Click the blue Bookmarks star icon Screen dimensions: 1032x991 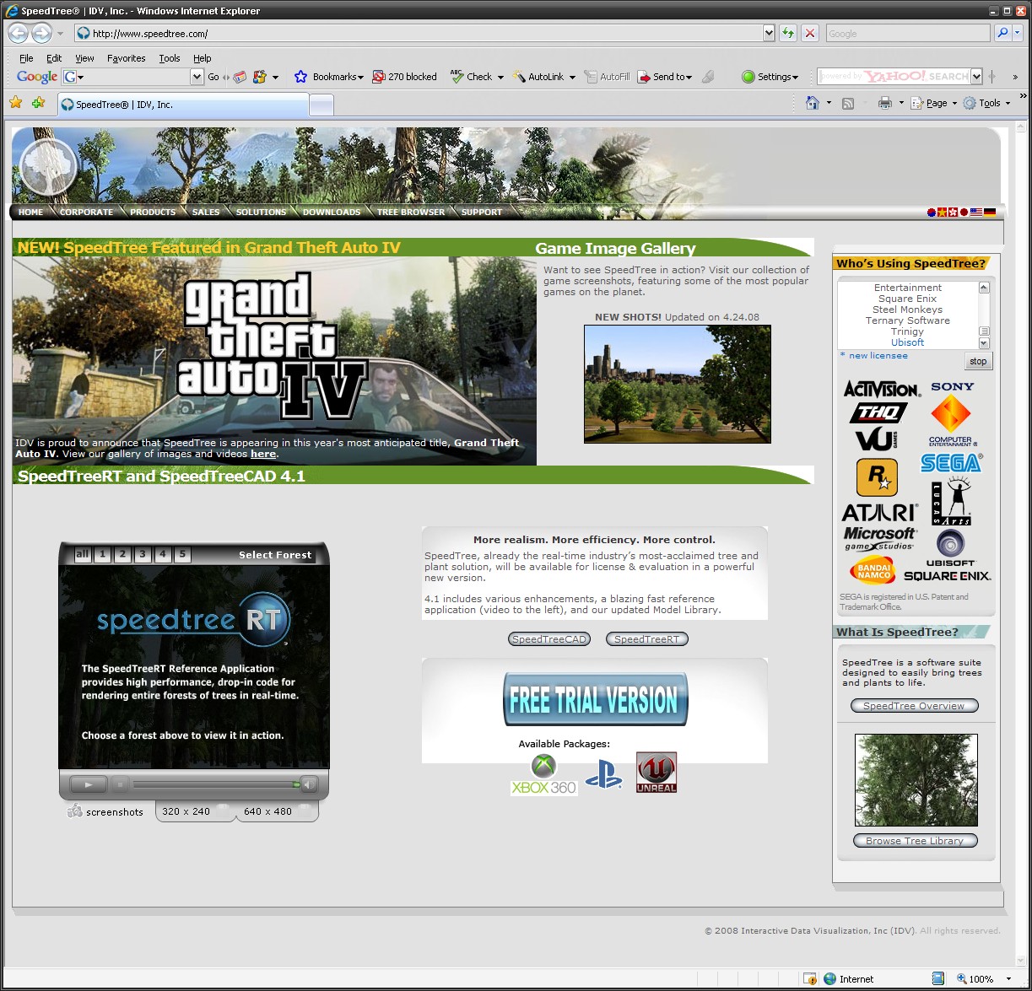pyautogui.click(x=300, y=77)
